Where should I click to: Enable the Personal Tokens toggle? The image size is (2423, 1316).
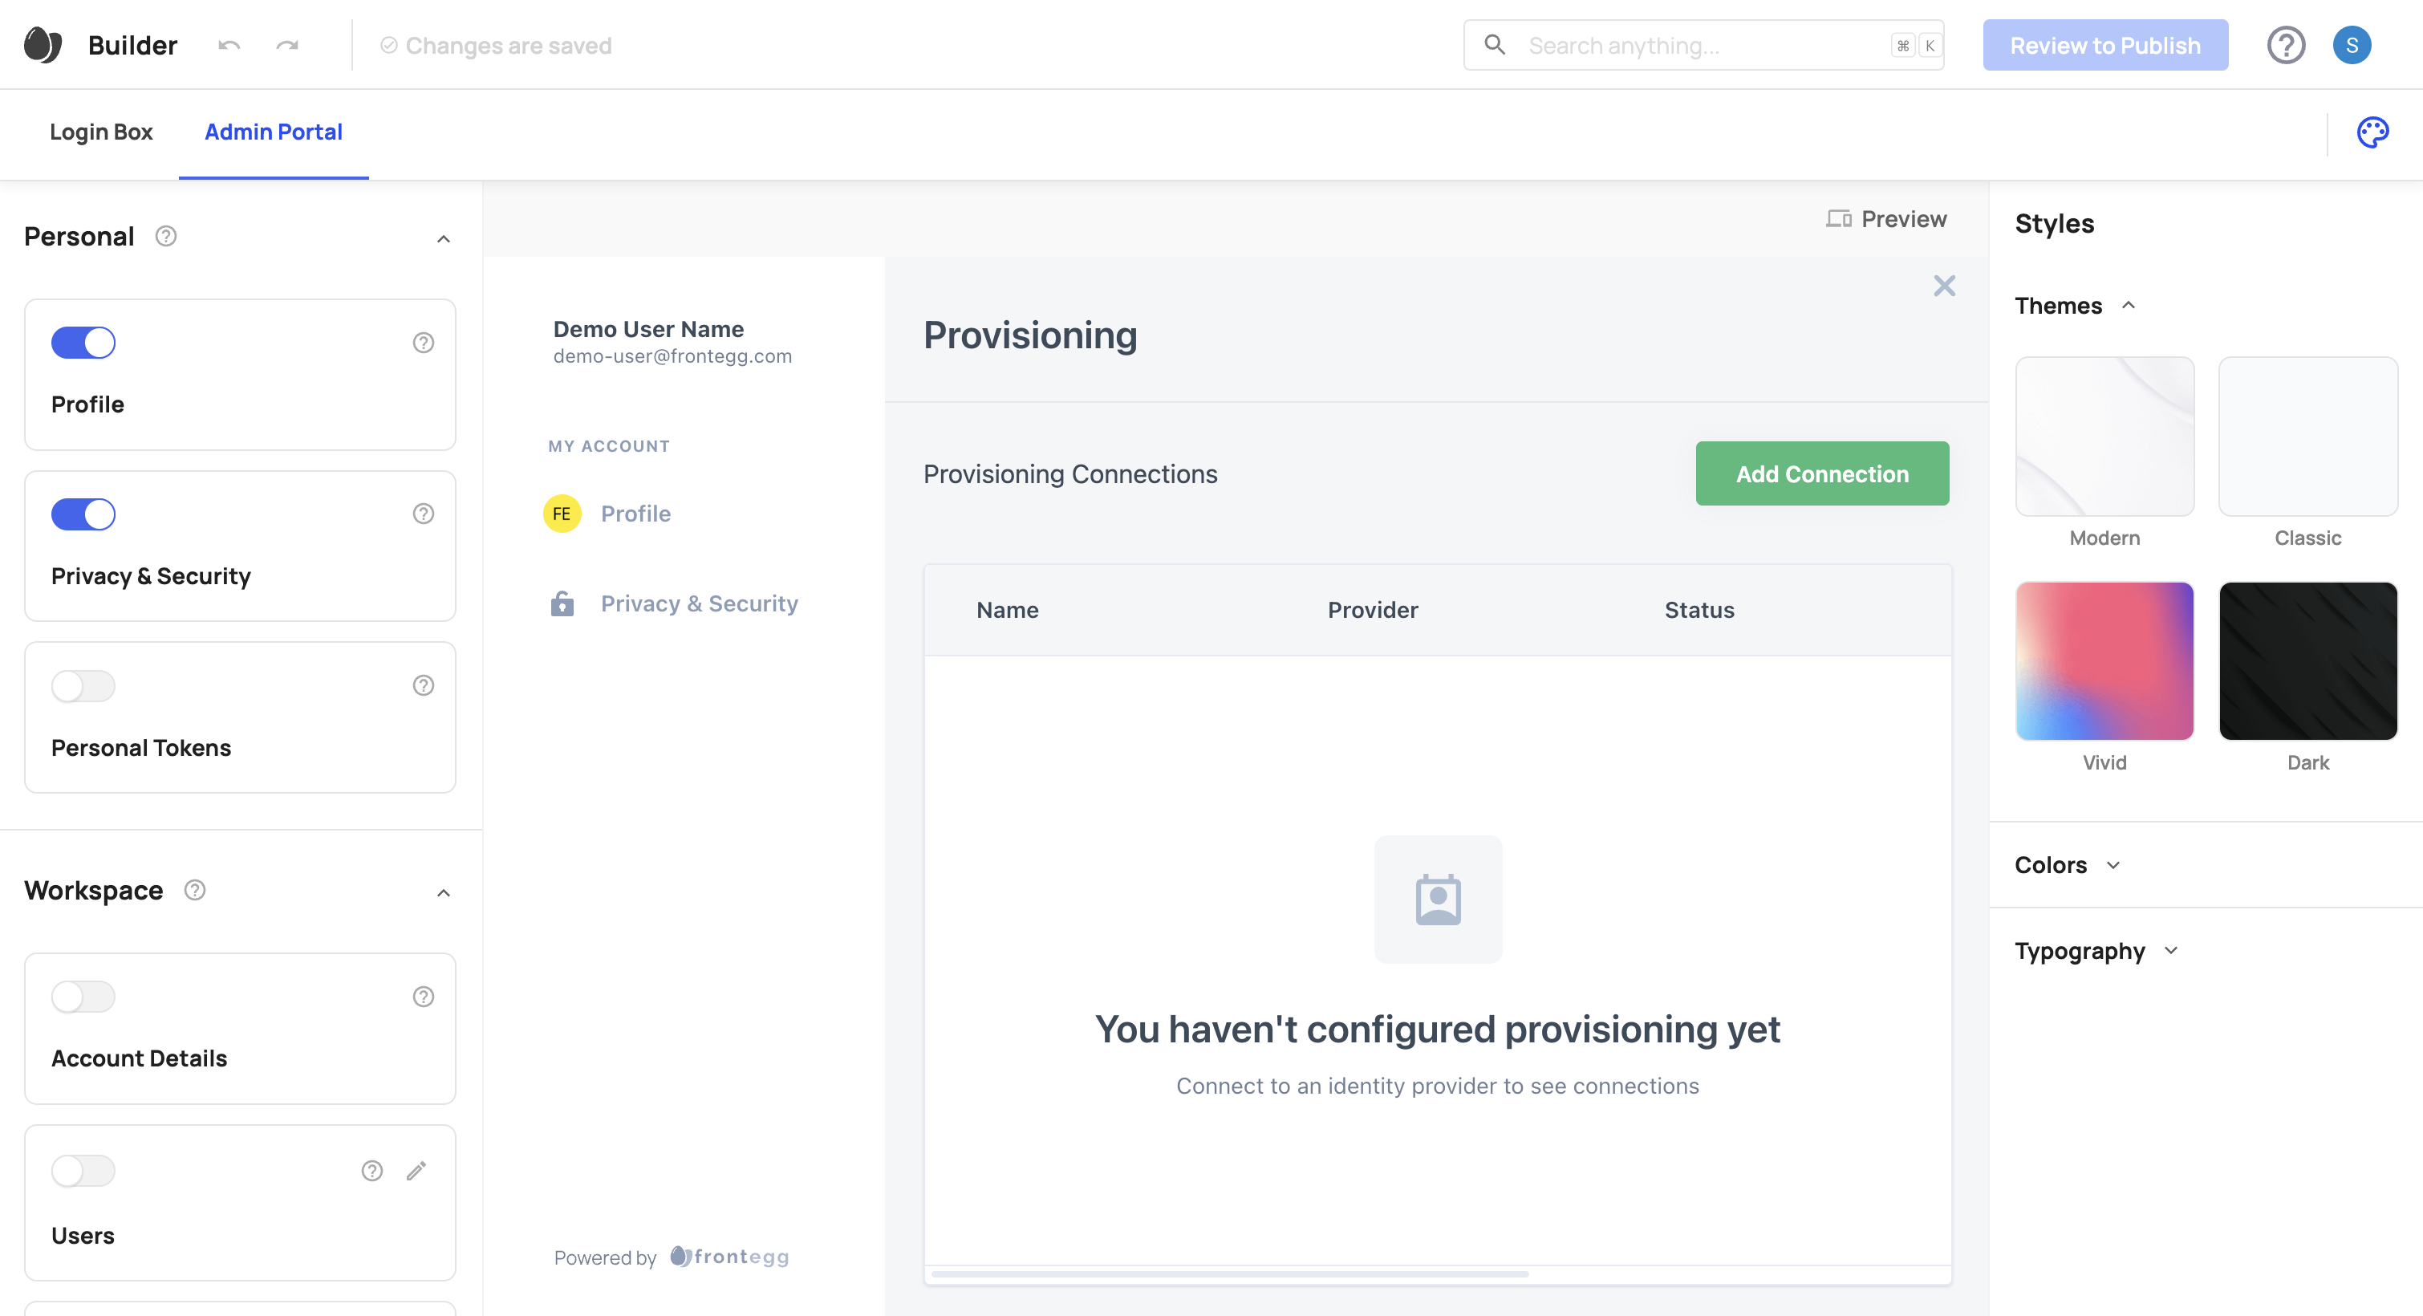pos(83,686)
